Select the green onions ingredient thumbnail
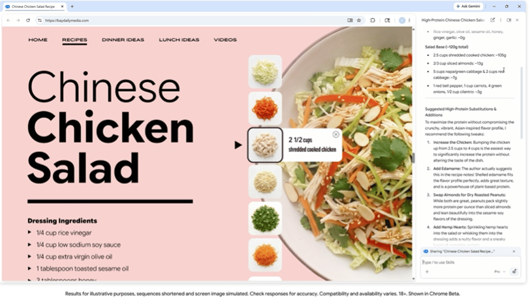530x307 pixels. [265, 218]
